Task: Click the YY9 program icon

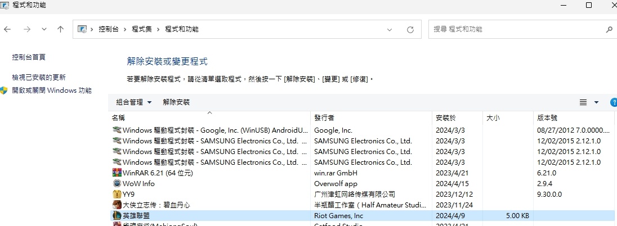Action: pos(117,195)
